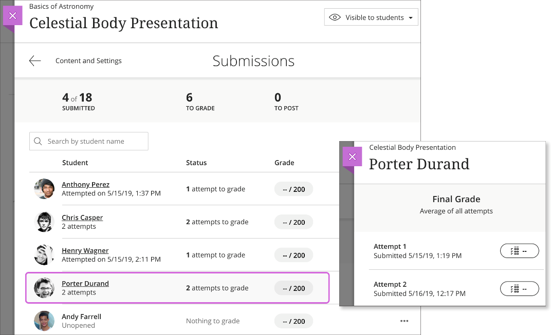Open the rubric grade icon for Attempt 2
This screenshot has height=335, width=551.
point(519,288)
